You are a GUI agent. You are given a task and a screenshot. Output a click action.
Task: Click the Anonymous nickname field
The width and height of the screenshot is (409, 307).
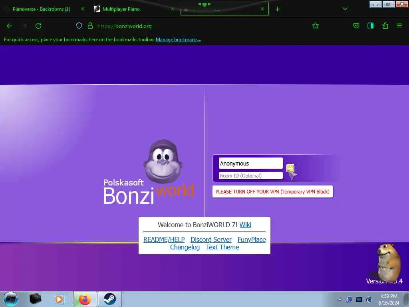point(251,163)
